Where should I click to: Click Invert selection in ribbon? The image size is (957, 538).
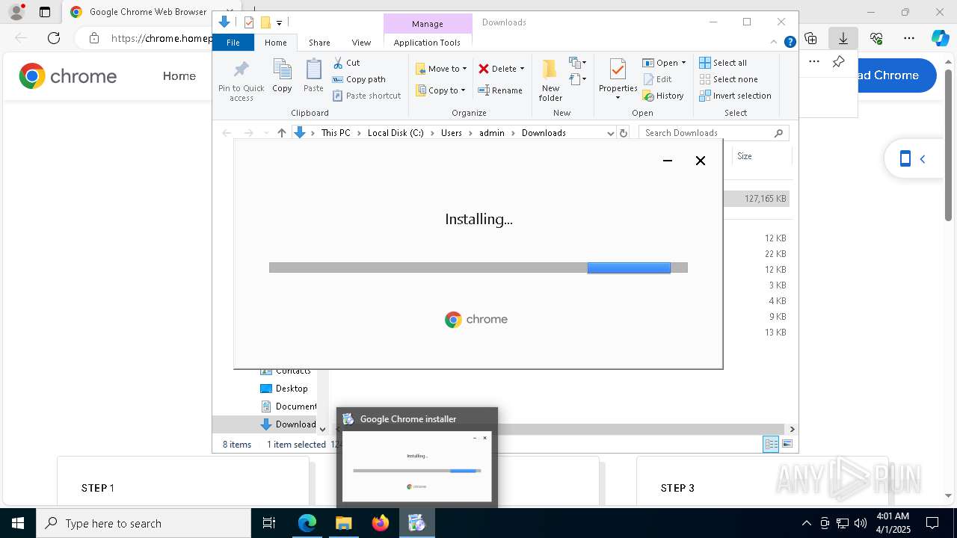pos(735,96)
